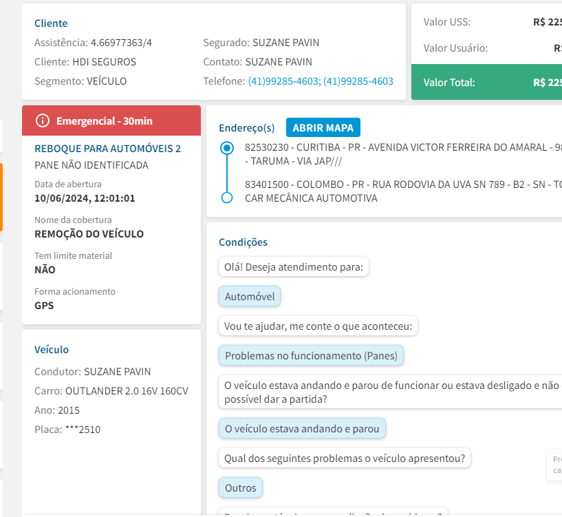The image size is (562, 517).
Task: Click the Tem limite material NÃO value
Action: (45, 270)
